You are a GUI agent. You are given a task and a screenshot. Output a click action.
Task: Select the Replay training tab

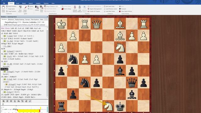(x=19, y=19)
